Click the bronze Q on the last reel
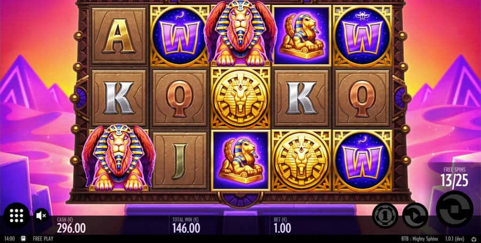 point(362,98)
